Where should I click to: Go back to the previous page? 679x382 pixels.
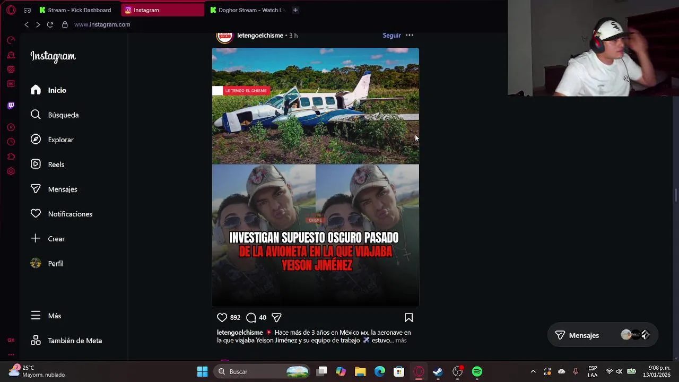pyautogui.click(x=27, y=24)
